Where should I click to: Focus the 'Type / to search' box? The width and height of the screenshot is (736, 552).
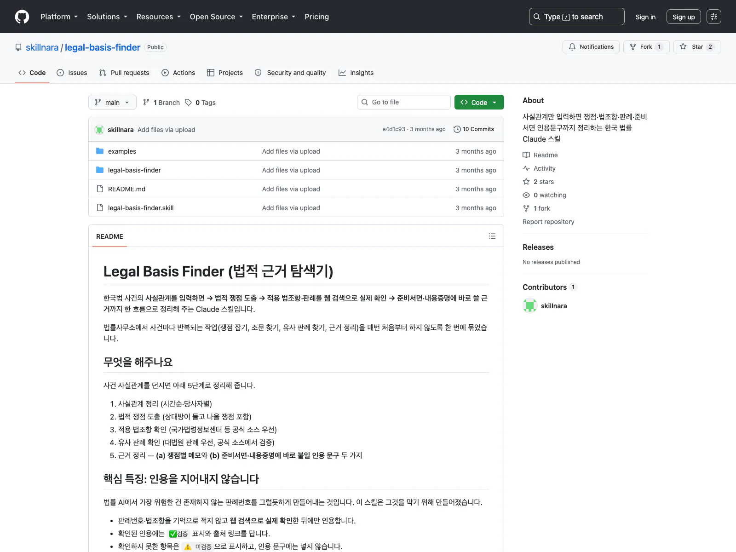point(576,17)
